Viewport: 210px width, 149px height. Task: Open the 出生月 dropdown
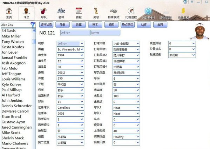[70, 61]
